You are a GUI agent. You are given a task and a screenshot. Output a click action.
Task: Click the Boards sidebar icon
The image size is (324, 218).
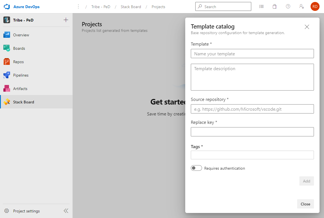click(x=7, y=48)
